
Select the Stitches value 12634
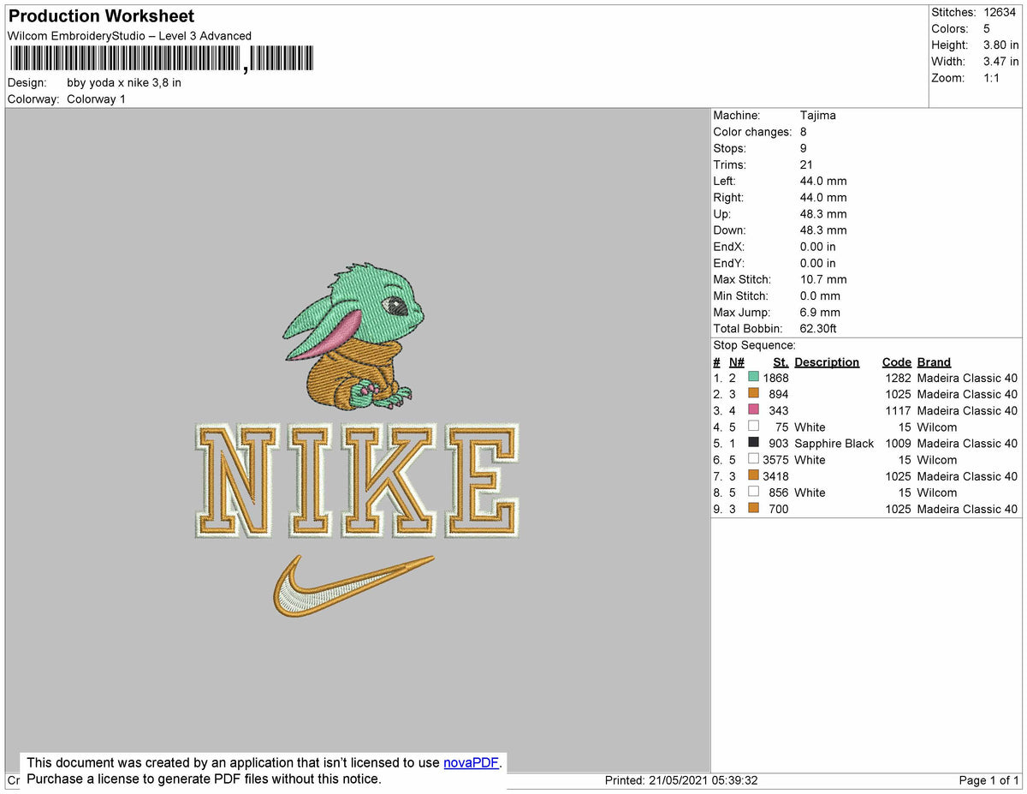[1001, 12]
